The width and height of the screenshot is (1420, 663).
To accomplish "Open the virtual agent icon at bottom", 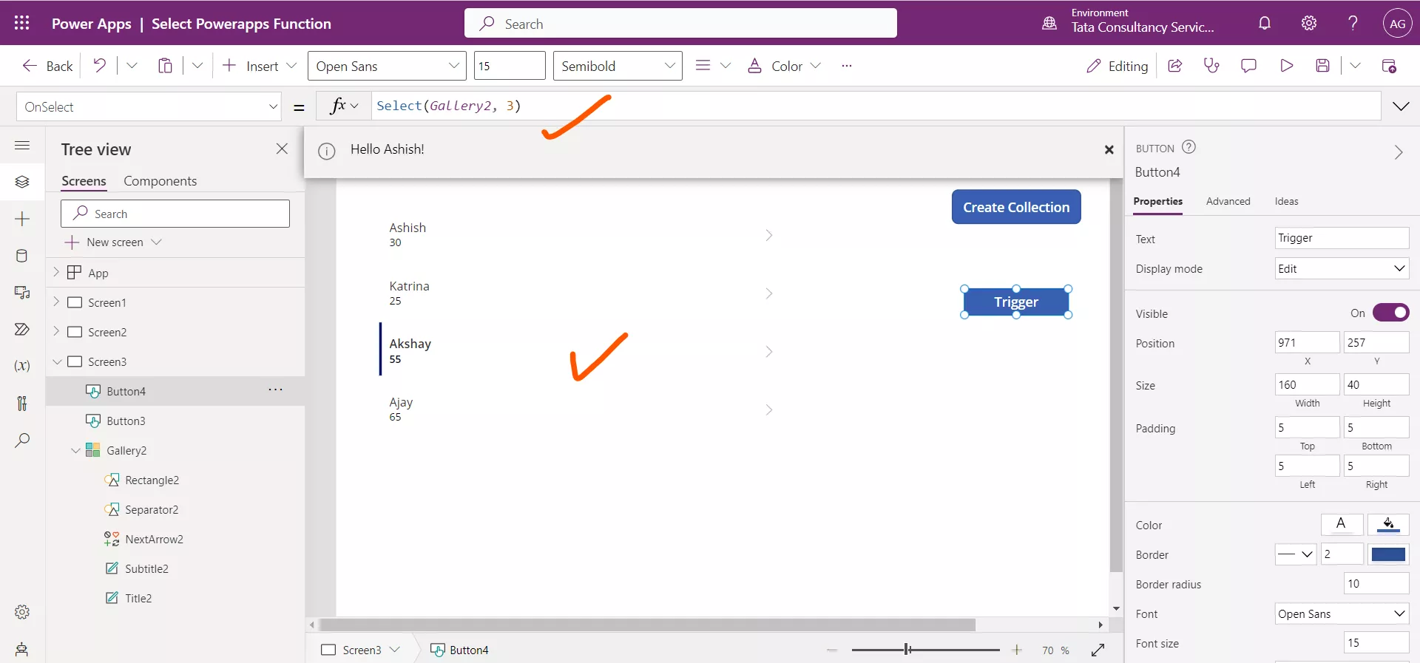I will 22,650.
